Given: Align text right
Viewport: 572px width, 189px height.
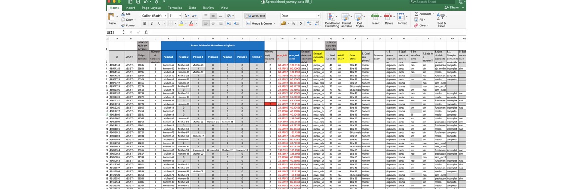Looking at the screenshot, I should click(x=220, y=24).
